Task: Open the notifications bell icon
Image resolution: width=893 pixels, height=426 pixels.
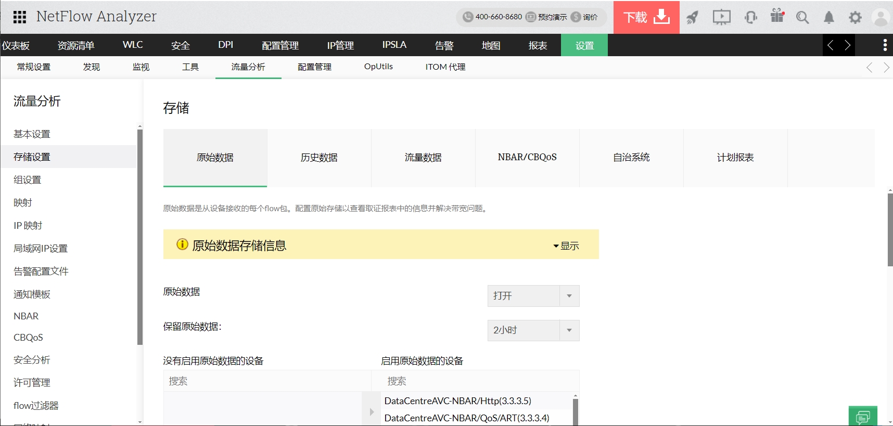Action: (x=829, y=18)
